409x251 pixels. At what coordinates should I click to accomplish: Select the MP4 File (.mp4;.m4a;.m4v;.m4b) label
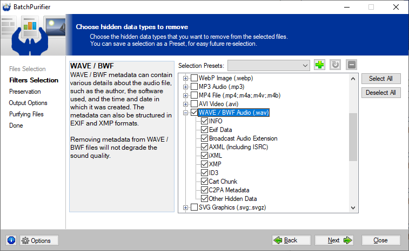pos(240,95)
